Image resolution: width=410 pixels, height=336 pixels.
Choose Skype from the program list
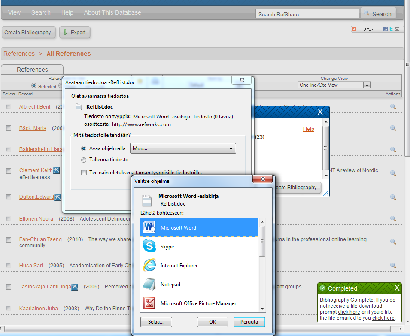[x=199, y=246]
